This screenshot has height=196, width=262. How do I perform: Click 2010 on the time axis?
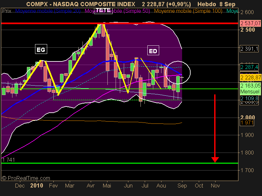37,186
